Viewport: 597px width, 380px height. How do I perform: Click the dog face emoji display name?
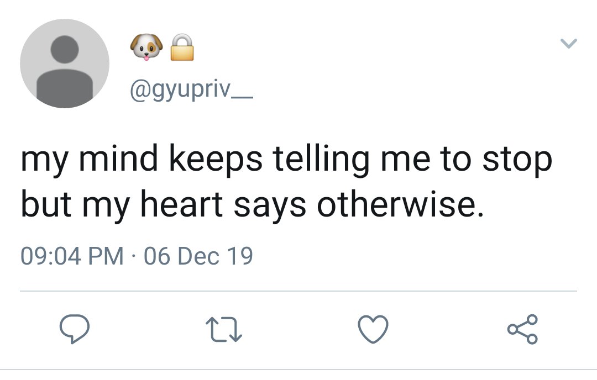[146, 47]
